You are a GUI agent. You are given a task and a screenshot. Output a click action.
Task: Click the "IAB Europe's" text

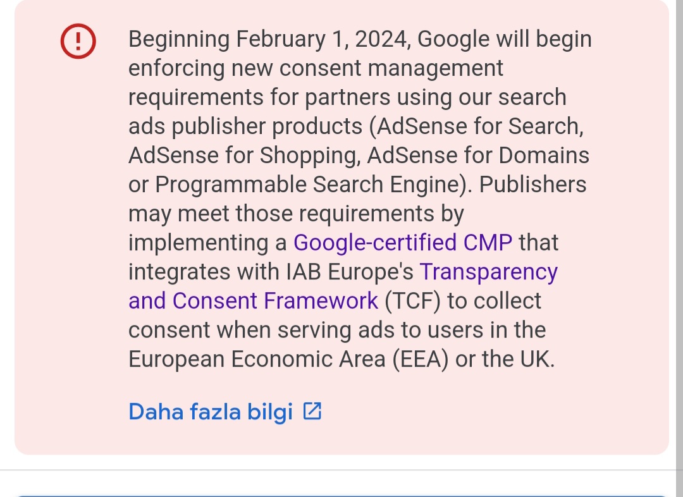click(350, 273)
